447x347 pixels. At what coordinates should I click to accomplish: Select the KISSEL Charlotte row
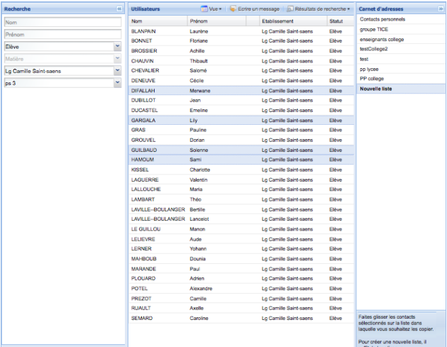coord(241,170)
